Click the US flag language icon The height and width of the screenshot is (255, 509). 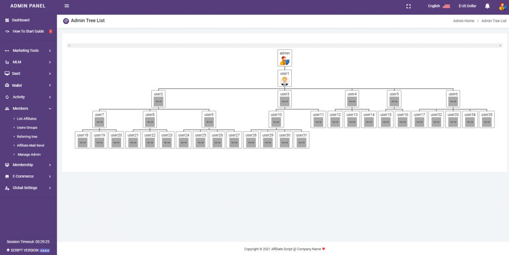[x=446, y=6]
